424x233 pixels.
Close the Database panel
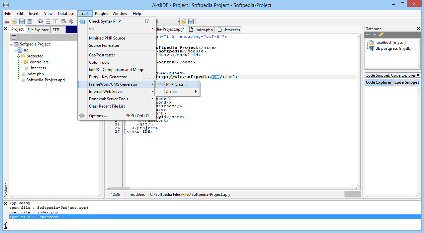tap(418, 29)
